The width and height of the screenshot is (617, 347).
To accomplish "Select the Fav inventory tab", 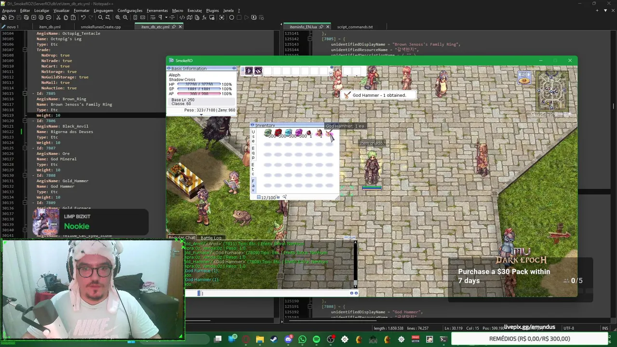I will click(x=253, y=185).
